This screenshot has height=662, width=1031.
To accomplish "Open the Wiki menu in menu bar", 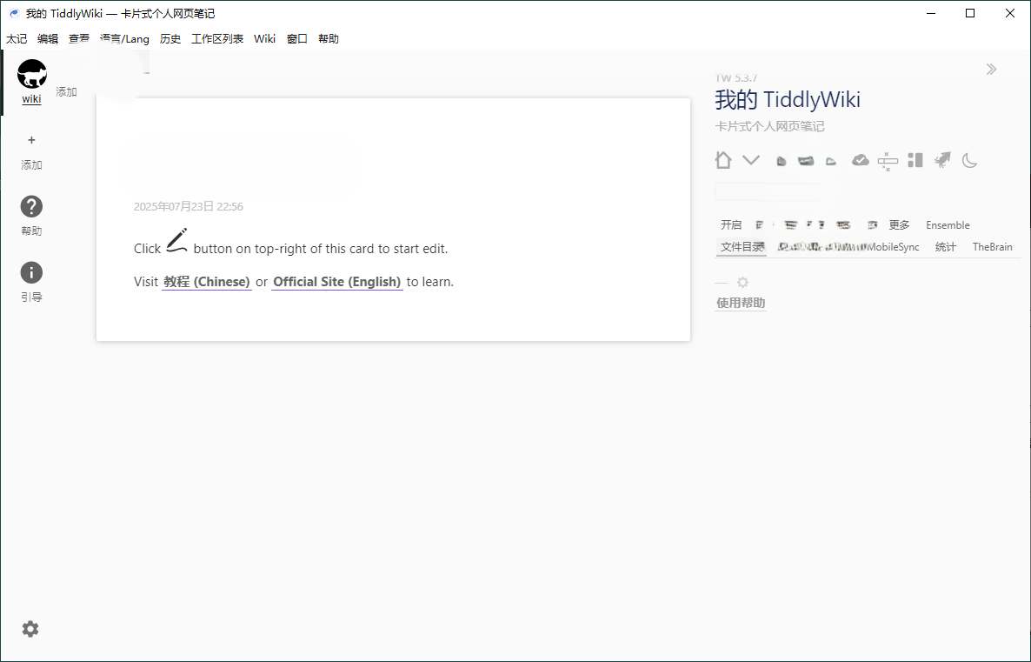I will 265,39.
